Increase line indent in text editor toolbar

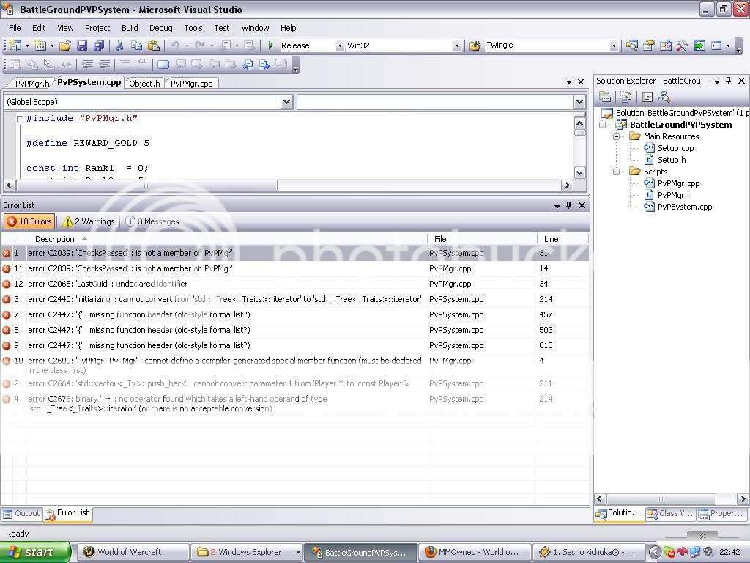[x=104, y=65]
